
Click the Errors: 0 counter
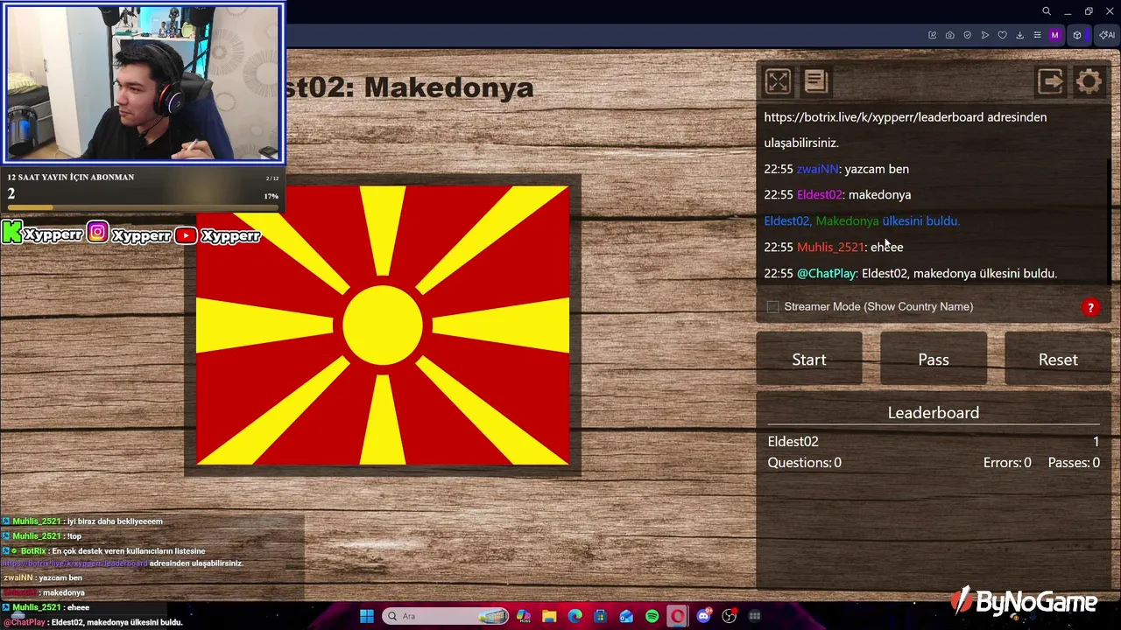[1007, 463]
